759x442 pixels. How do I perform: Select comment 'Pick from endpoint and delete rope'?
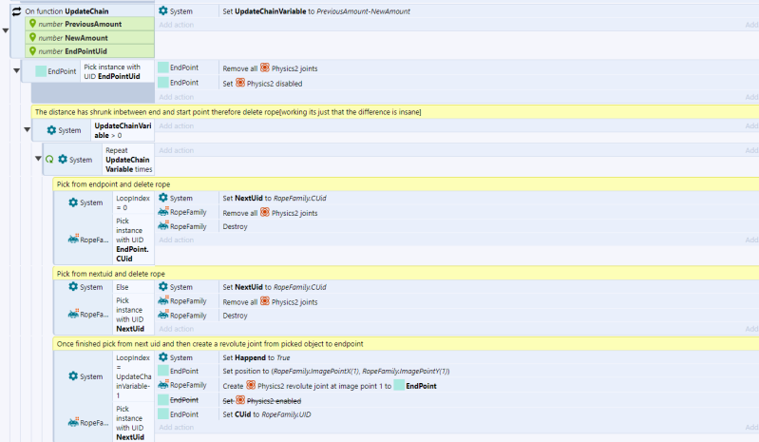113,184
